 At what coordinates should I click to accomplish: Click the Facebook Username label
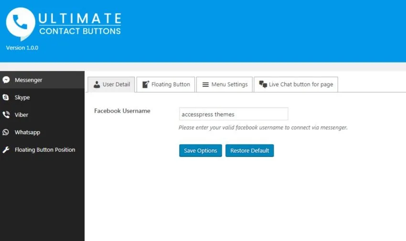click(122, 111)
